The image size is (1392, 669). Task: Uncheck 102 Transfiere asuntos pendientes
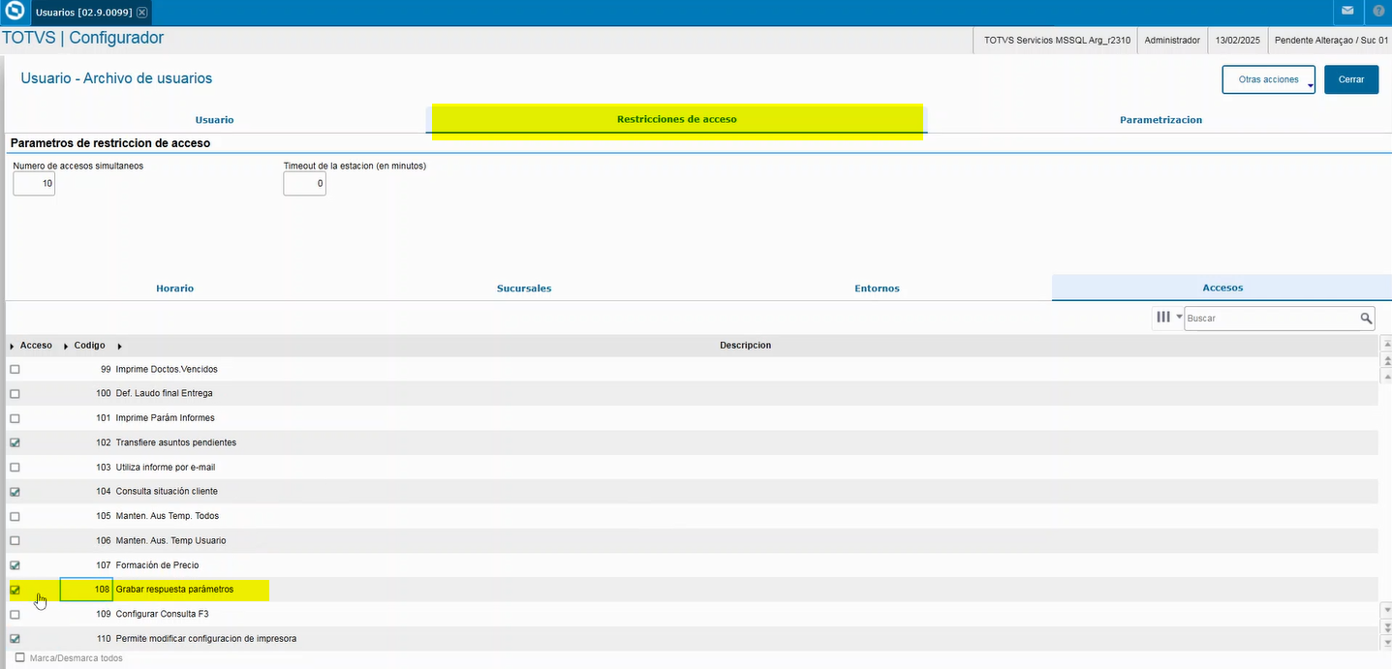tap(15, 442)
